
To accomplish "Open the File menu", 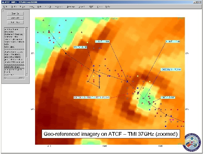I will point(5,7).
